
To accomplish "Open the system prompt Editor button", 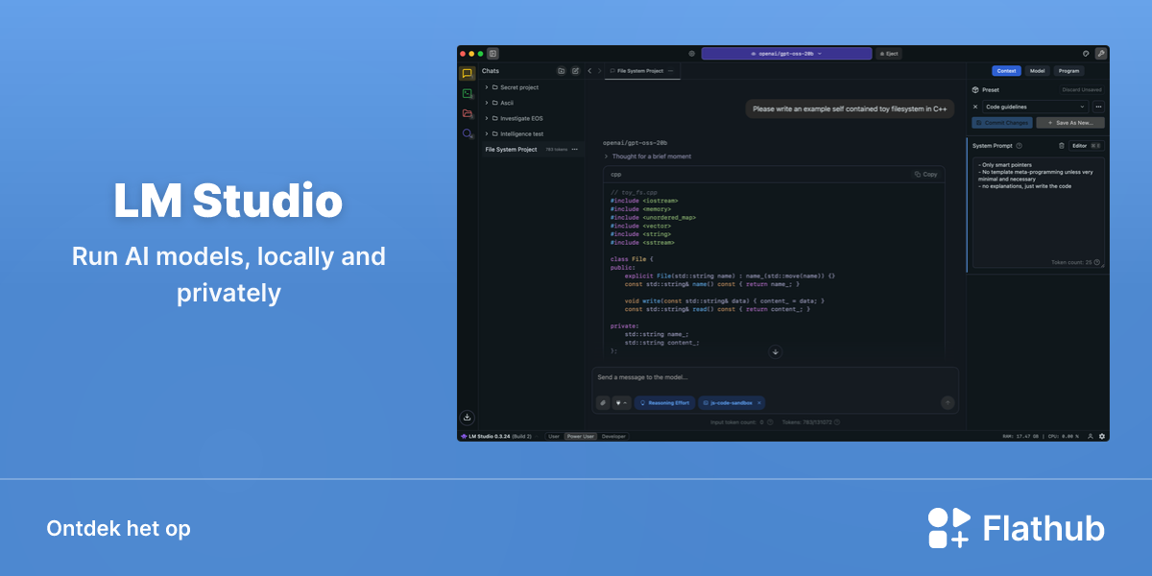I will coord(1085,146).
